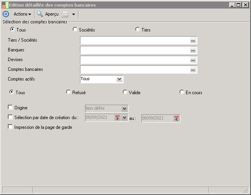Open Banques lookup ellipsis button

click(193, 50)
